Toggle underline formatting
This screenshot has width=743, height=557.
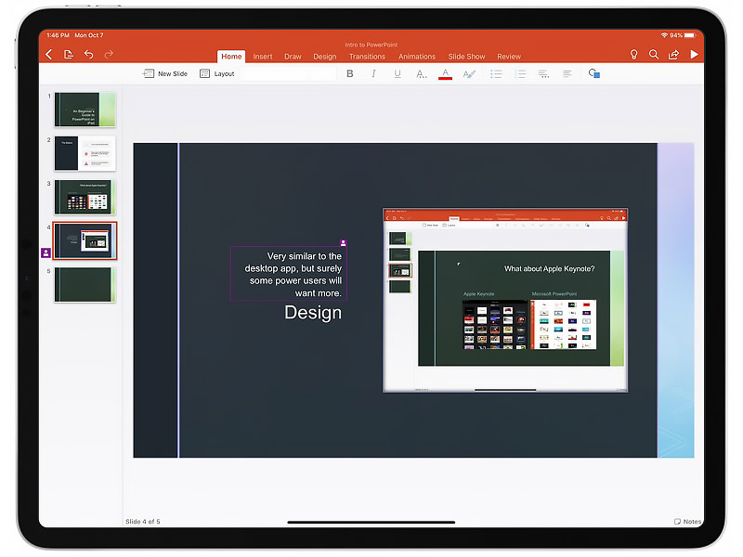[398, 73]
